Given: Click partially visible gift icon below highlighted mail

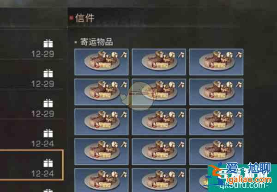Looking at the screenshot, I should coord(48,191).
